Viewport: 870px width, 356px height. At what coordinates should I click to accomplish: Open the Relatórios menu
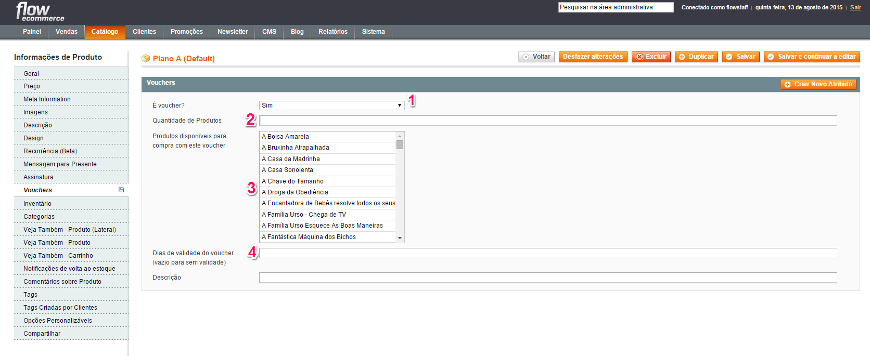(x=333, y=32)
